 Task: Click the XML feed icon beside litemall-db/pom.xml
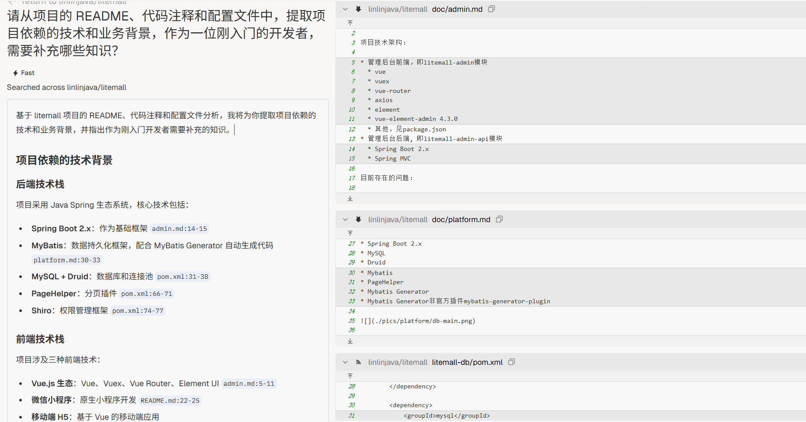click(x=358, y=362)
